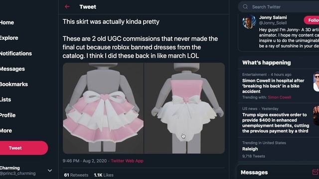Open Jonny Salami's profile avatar

pos(249,22)
